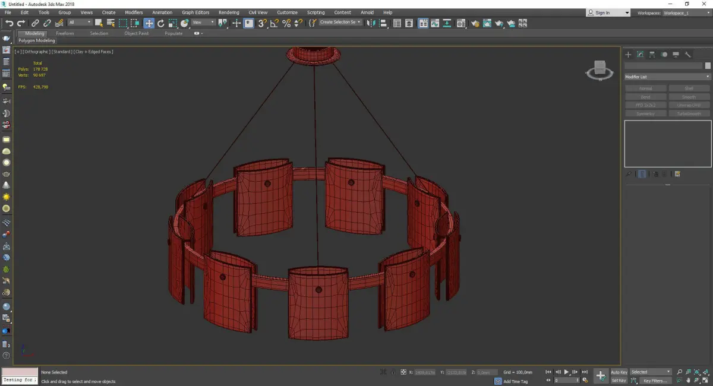Select the Select and Link tool
713x386 pixels.
(x=36, y=23)
